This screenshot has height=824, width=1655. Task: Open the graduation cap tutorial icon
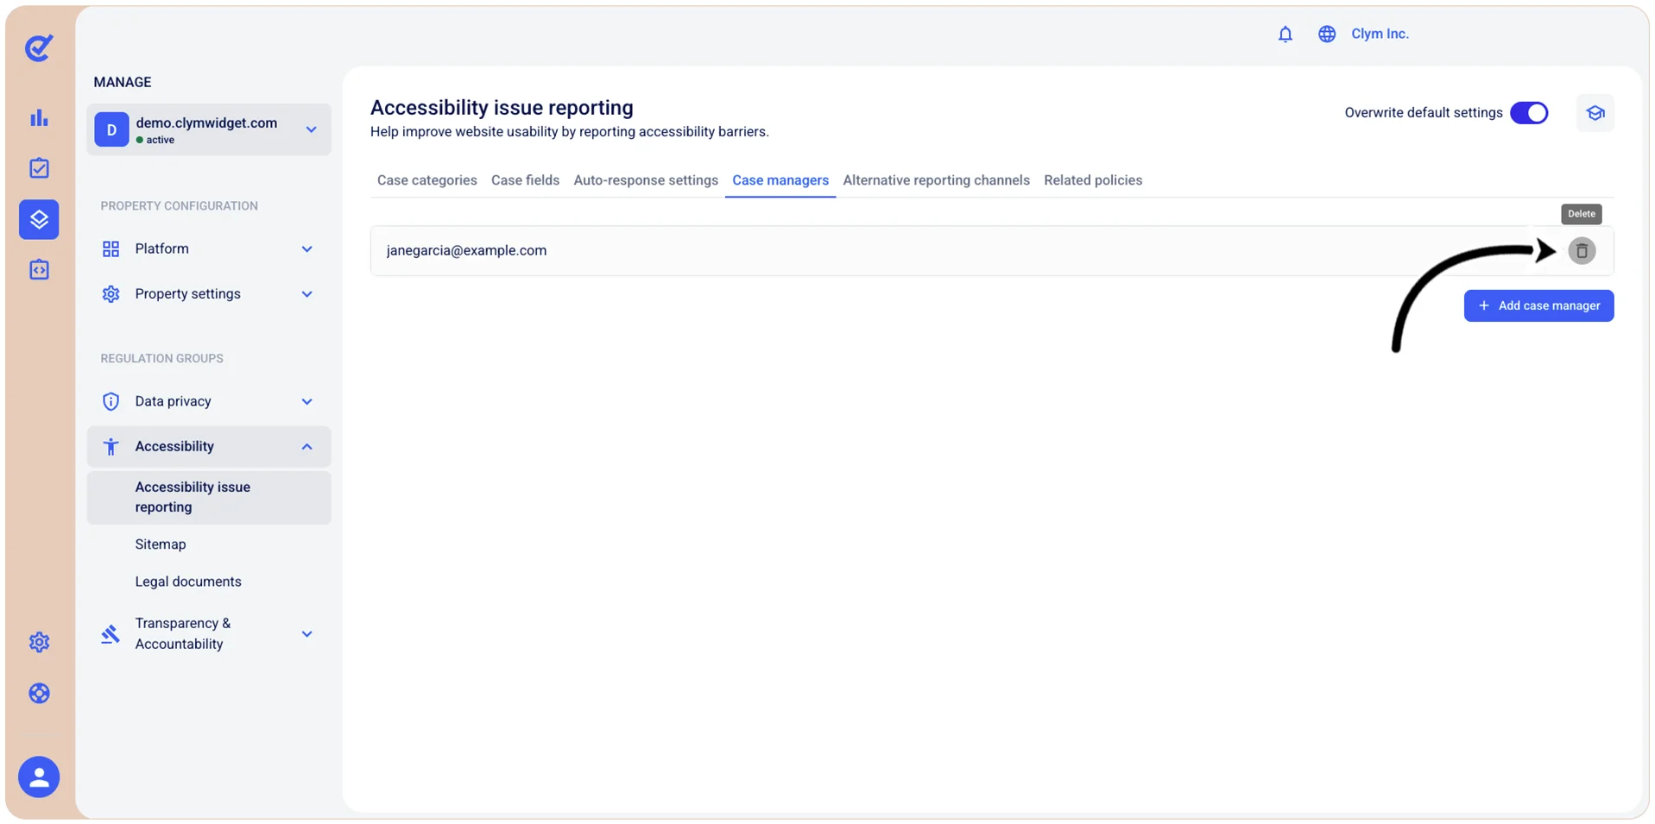1595,113
